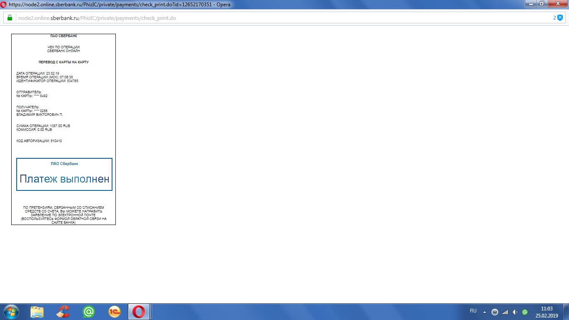Click the 'ОТПРАВИТЕЛЬ:' label

coord(29,92)
